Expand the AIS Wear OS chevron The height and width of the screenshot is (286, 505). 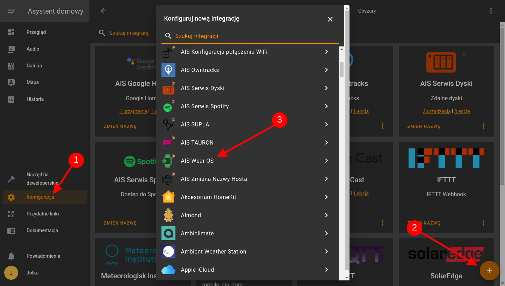coord(326,161)
